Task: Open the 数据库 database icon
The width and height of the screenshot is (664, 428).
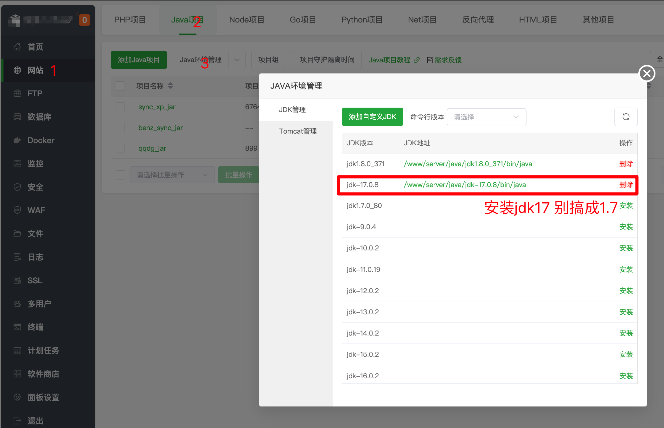Action: pos(17,117)
